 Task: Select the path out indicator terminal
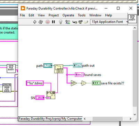pyautogui.click(x=77, y=65)
